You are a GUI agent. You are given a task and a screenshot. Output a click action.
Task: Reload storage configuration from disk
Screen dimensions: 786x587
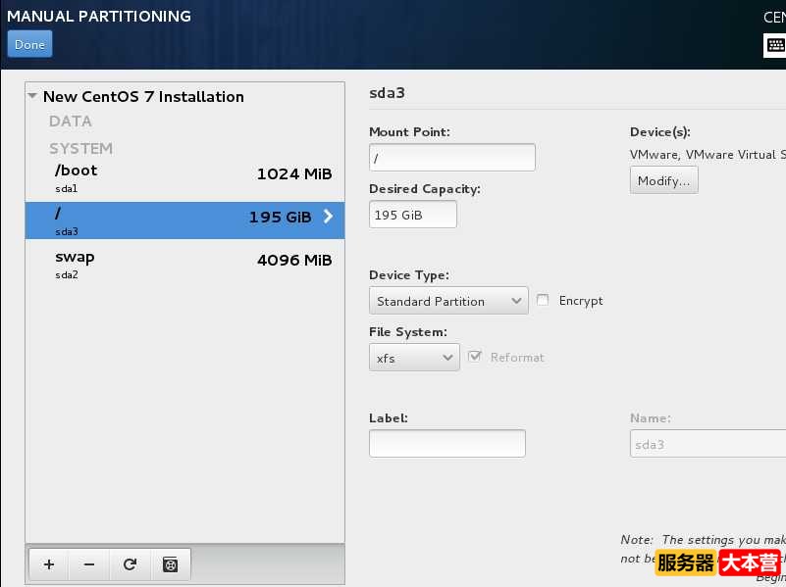pyautogui.click(x=130, y=564)
